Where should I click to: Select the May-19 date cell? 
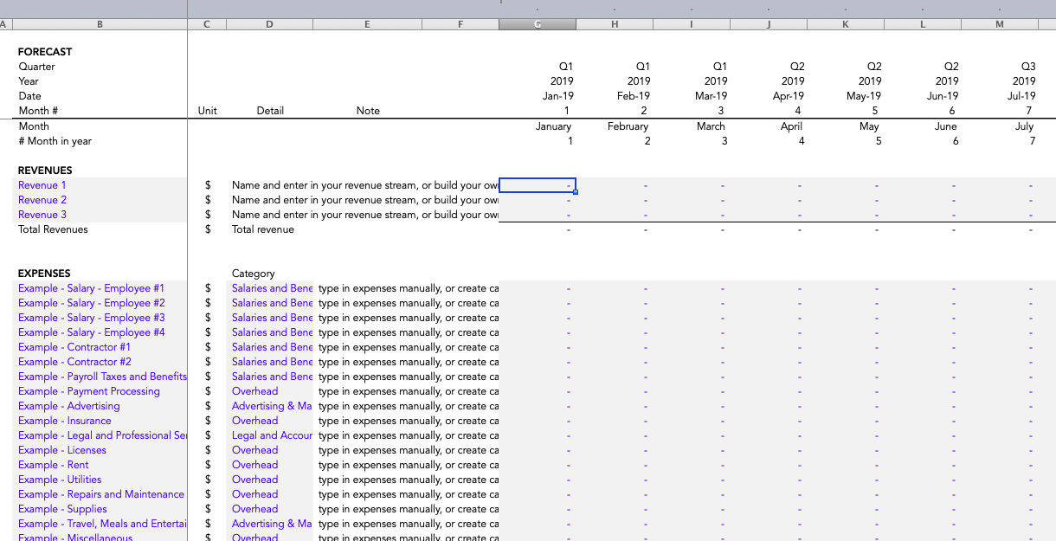point(864,96)
